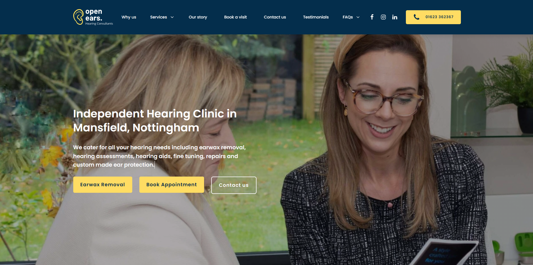This screenshot has height=265, width=533.
Task: Open the Facebook page icon
Action: click(x=372, y=17)
